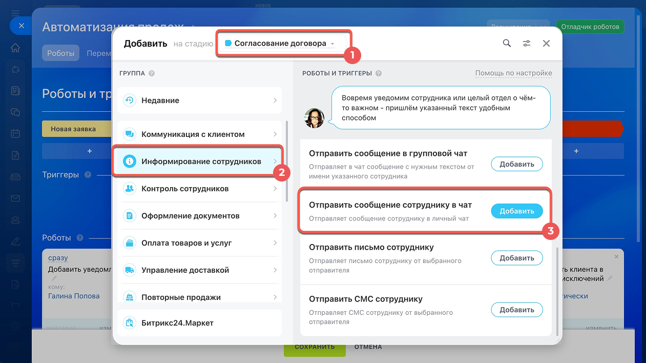Open the Помощь по настройке link
Image resolution: width=646 pixels, height=363 pixels.
tap(513, 73)
